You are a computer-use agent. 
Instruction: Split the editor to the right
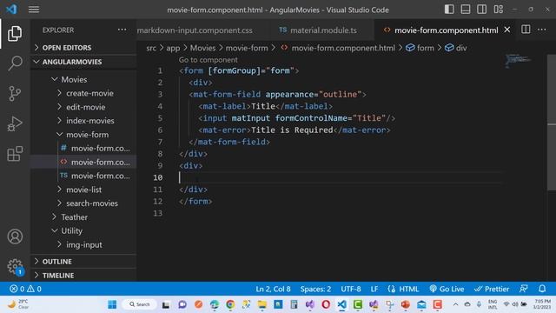click(526, 30)
